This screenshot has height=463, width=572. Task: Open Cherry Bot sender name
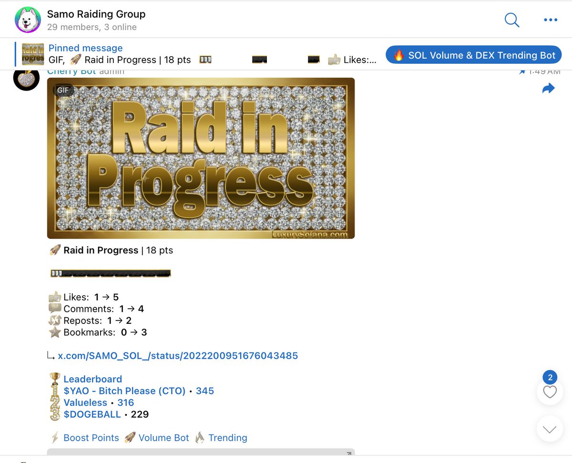(x=71, y=71)
